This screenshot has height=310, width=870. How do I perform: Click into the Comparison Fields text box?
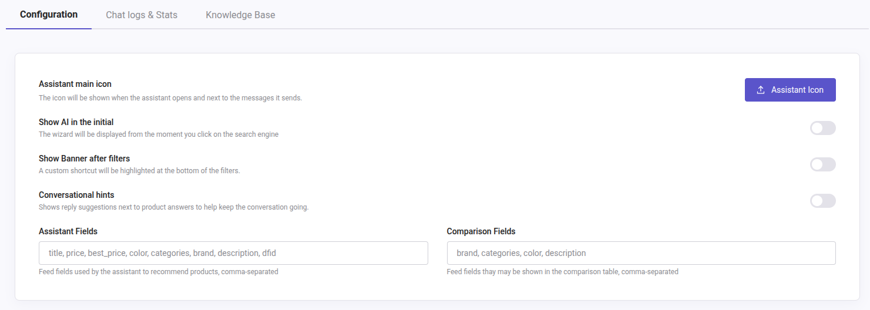coord(641,253)
